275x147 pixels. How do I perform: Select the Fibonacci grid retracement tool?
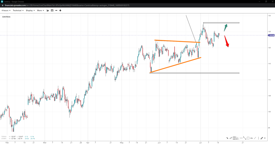(234, 138)
